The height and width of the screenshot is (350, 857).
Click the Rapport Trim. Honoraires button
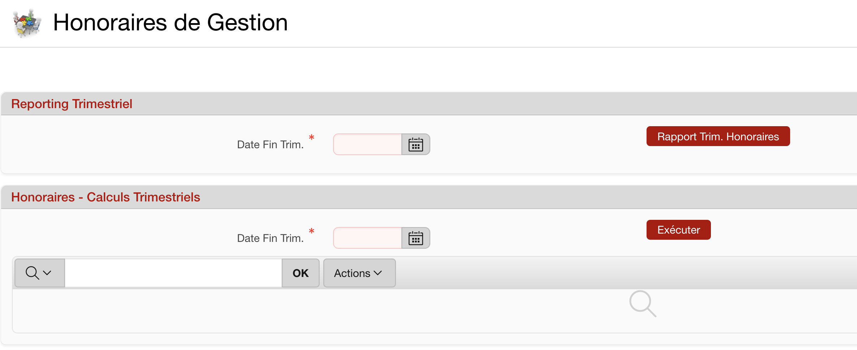coord(718,136)
